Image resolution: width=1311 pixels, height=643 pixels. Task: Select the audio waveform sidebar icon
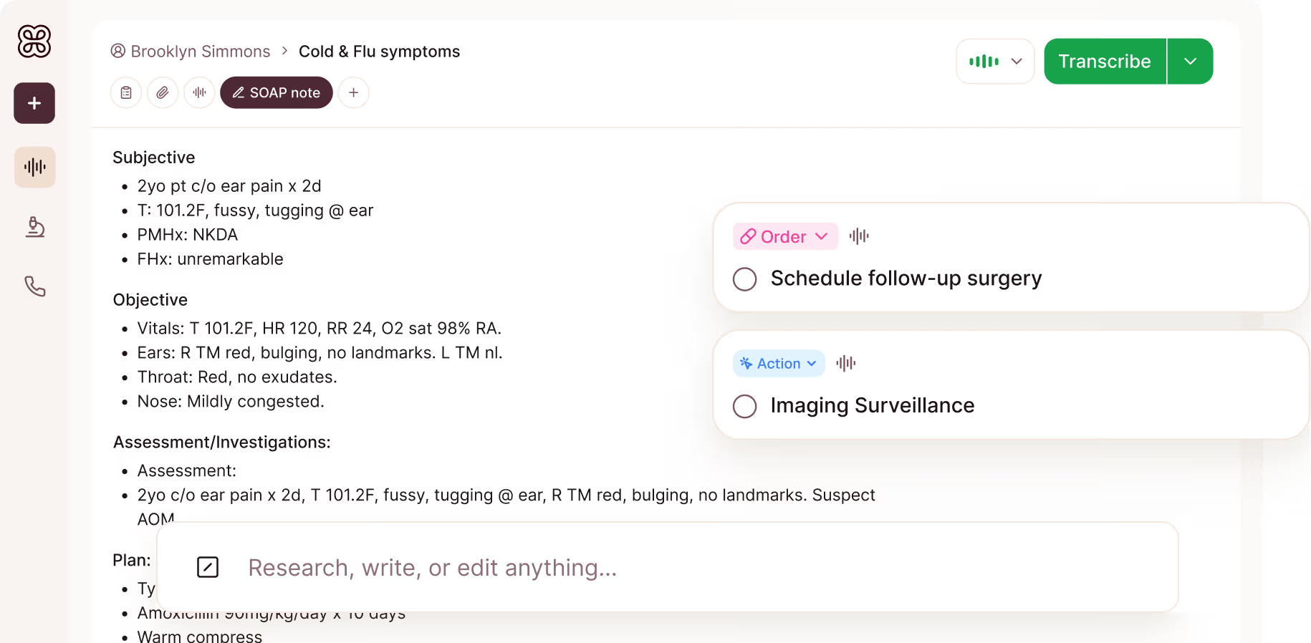(x=34, y=167)
